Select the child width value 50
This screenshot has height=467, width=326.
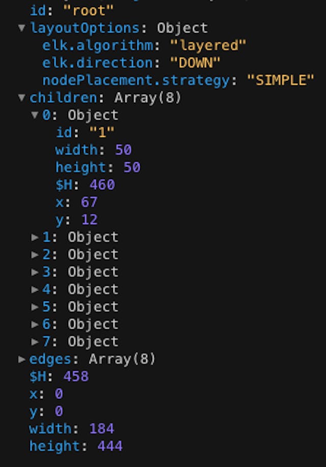coord(123,150)
